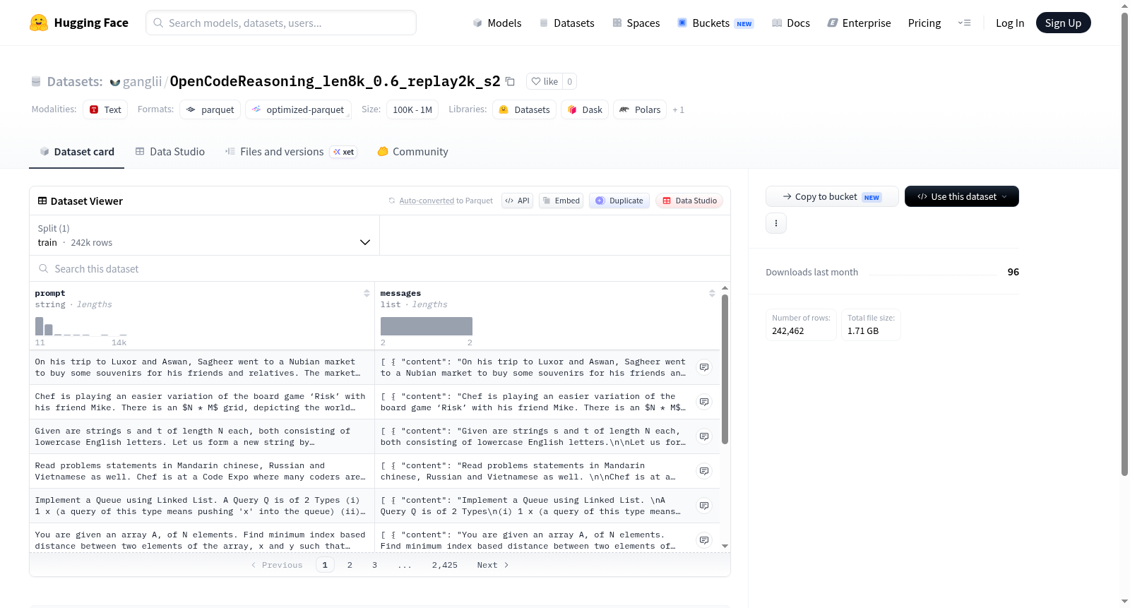
Task: Open the three-dot more options menu
Action: coord(776,223)
